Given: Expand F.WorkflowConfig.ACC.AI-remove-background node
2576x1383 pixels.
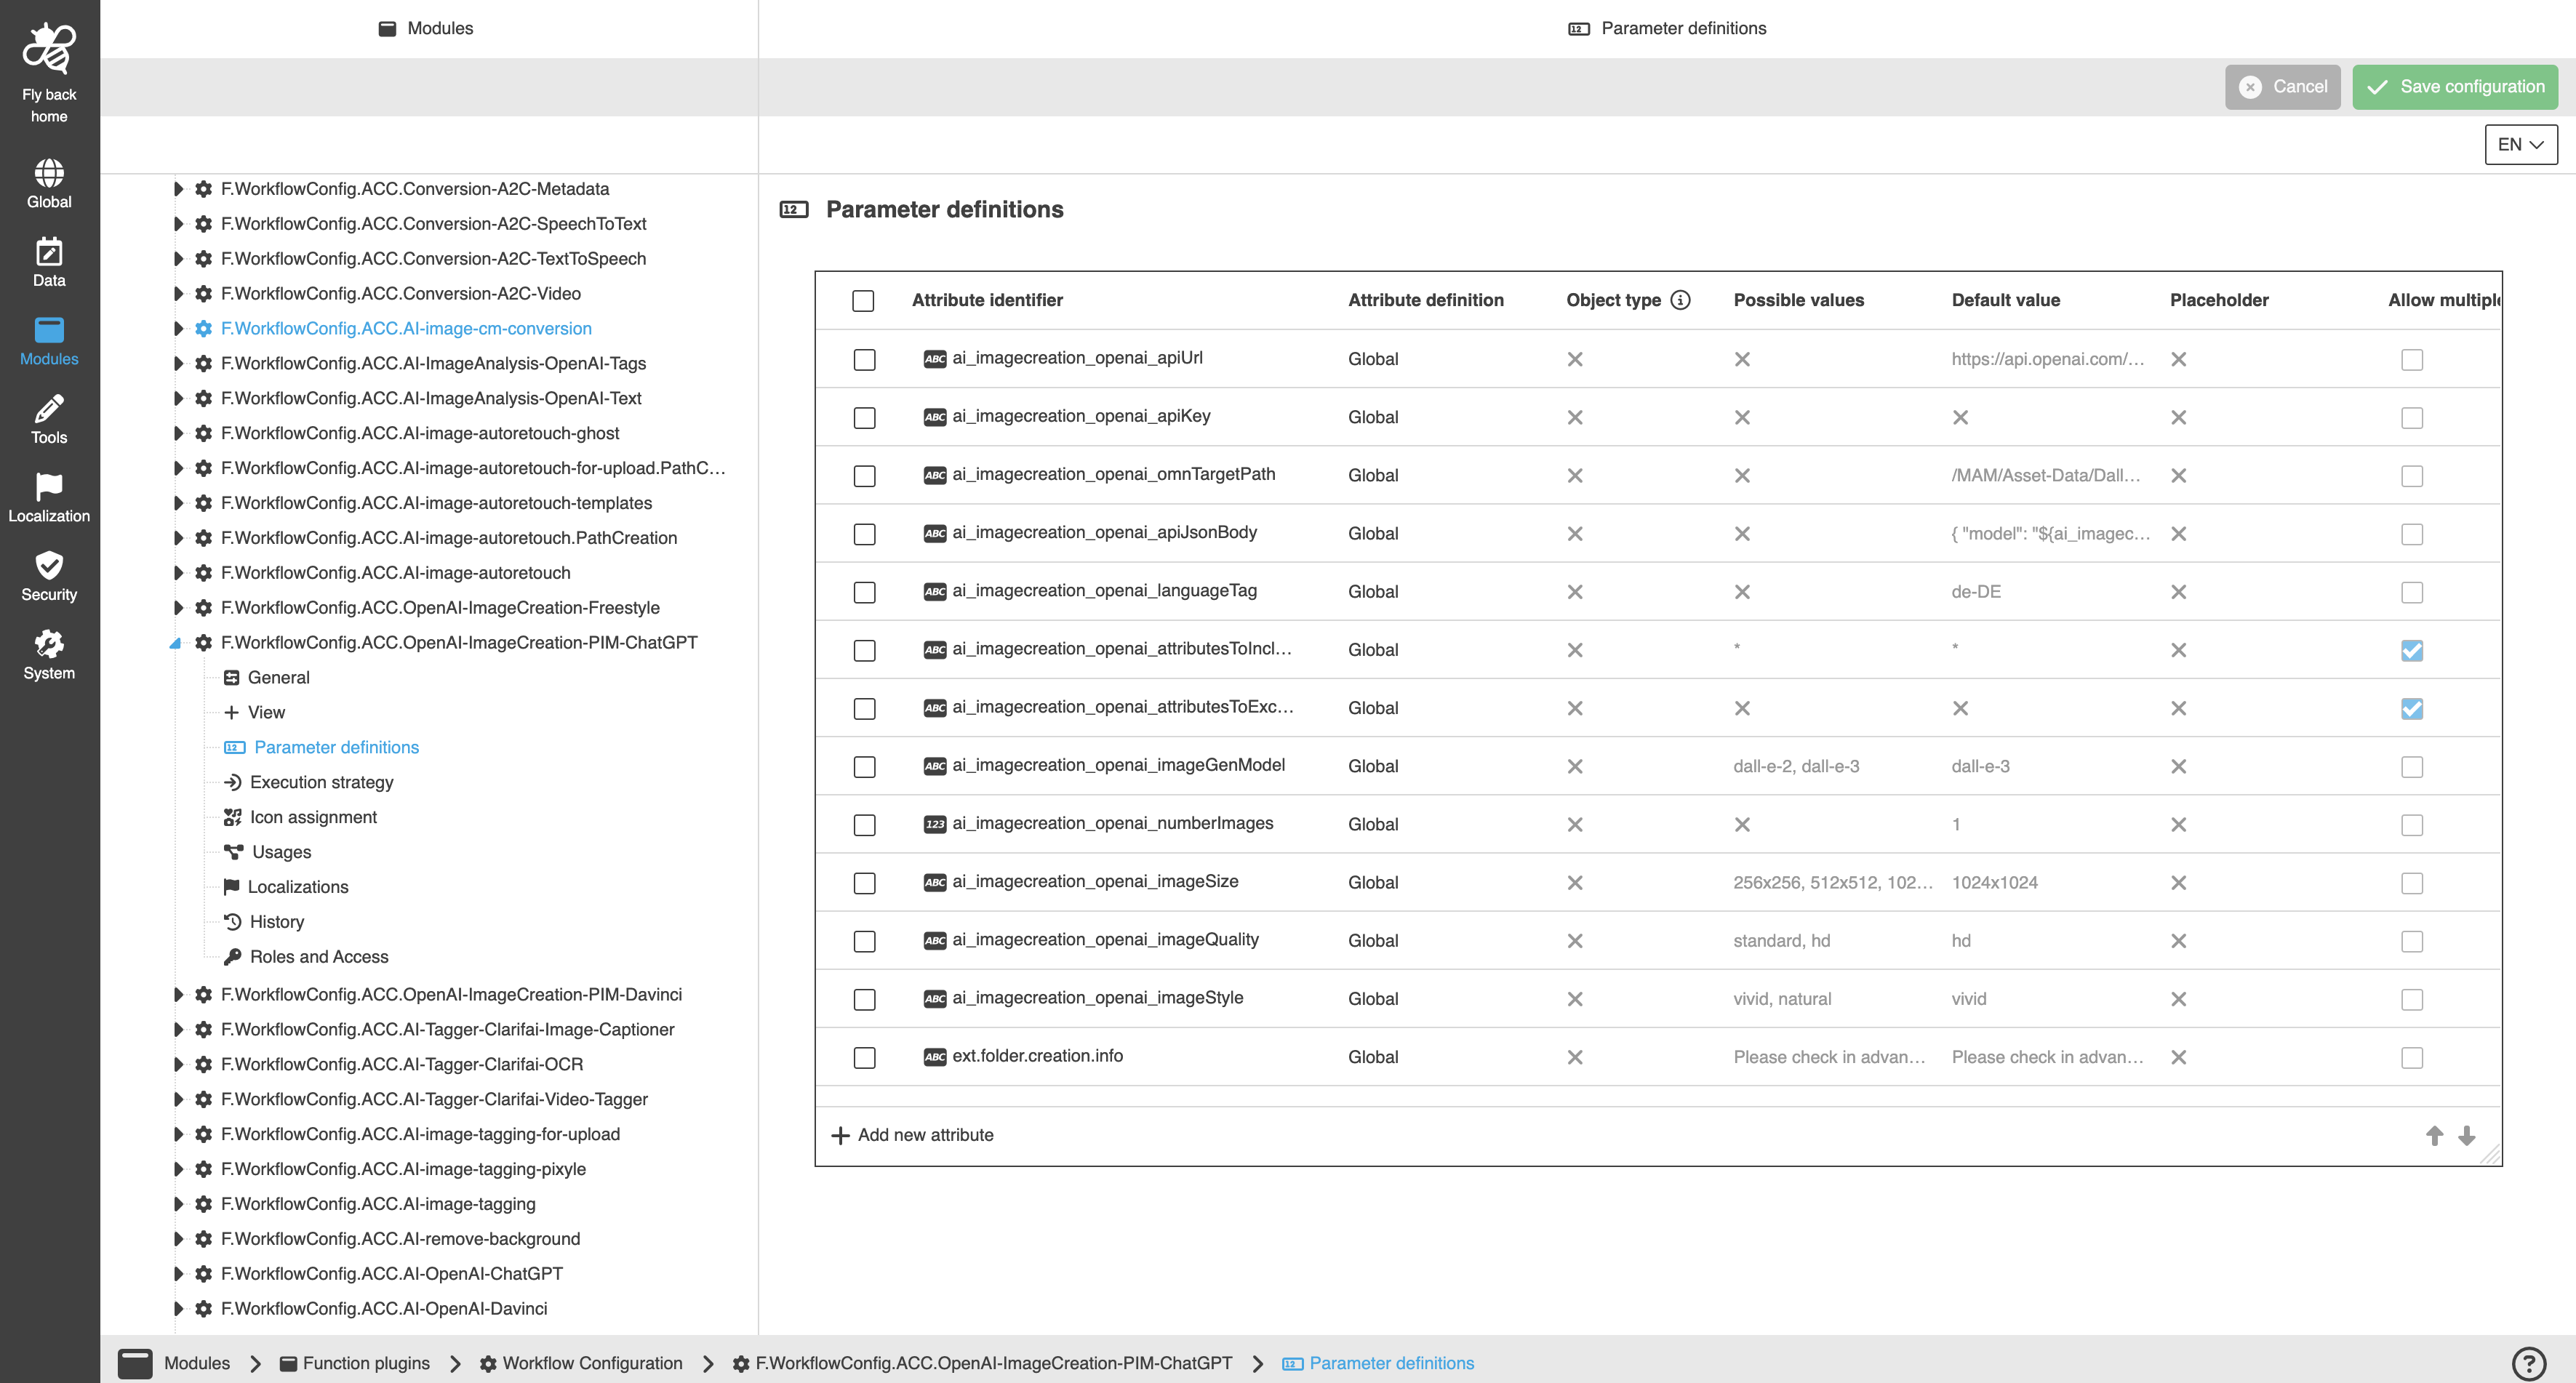Looking at the screenshot, I should tap(178, 1238).
